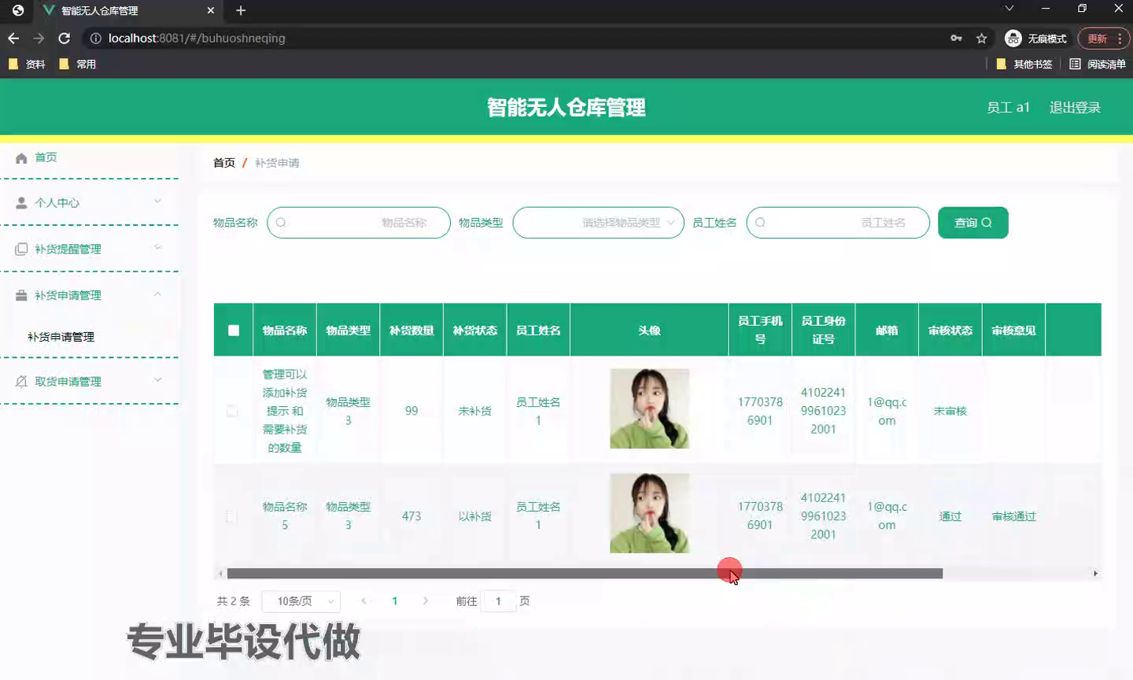Viewport: 1133px width, 680px height.
Task: Open the 常用 bookmark folder
Action: coord(77,64)
